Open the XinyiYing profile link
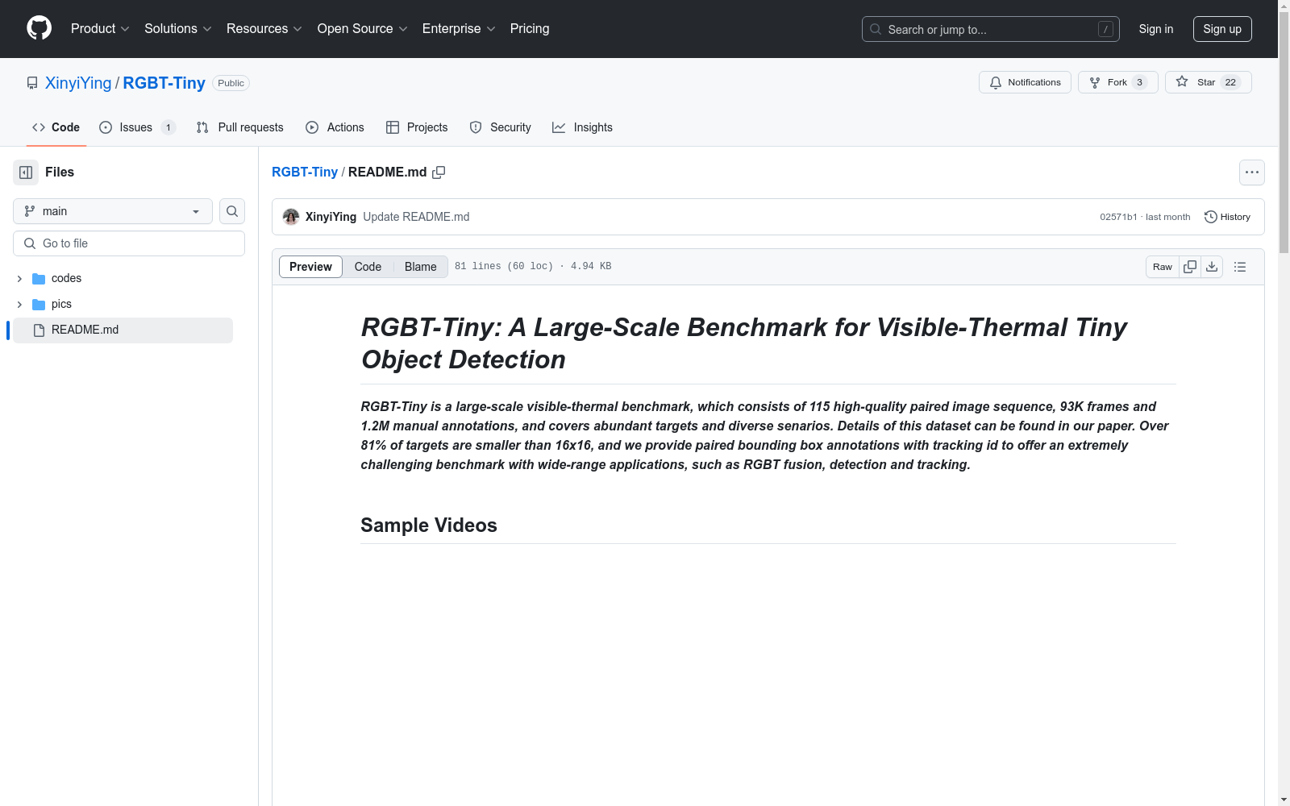The image size is (1290, 806). point(78,83)
